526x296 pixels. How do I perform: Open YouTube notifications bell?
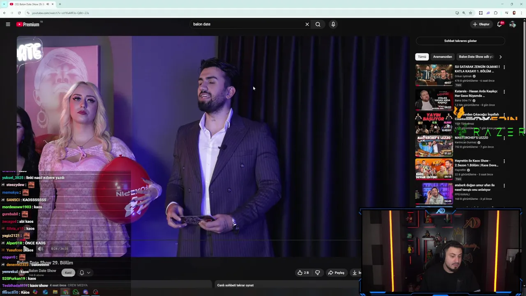tap(500, 24)
